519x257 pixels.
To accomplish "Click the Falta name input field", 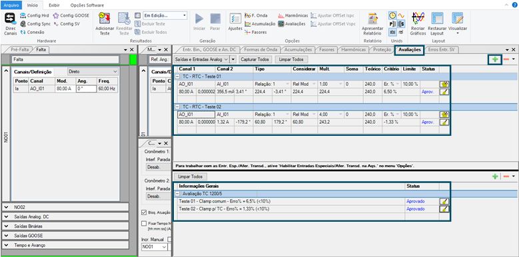I will (x=65, y=59).
